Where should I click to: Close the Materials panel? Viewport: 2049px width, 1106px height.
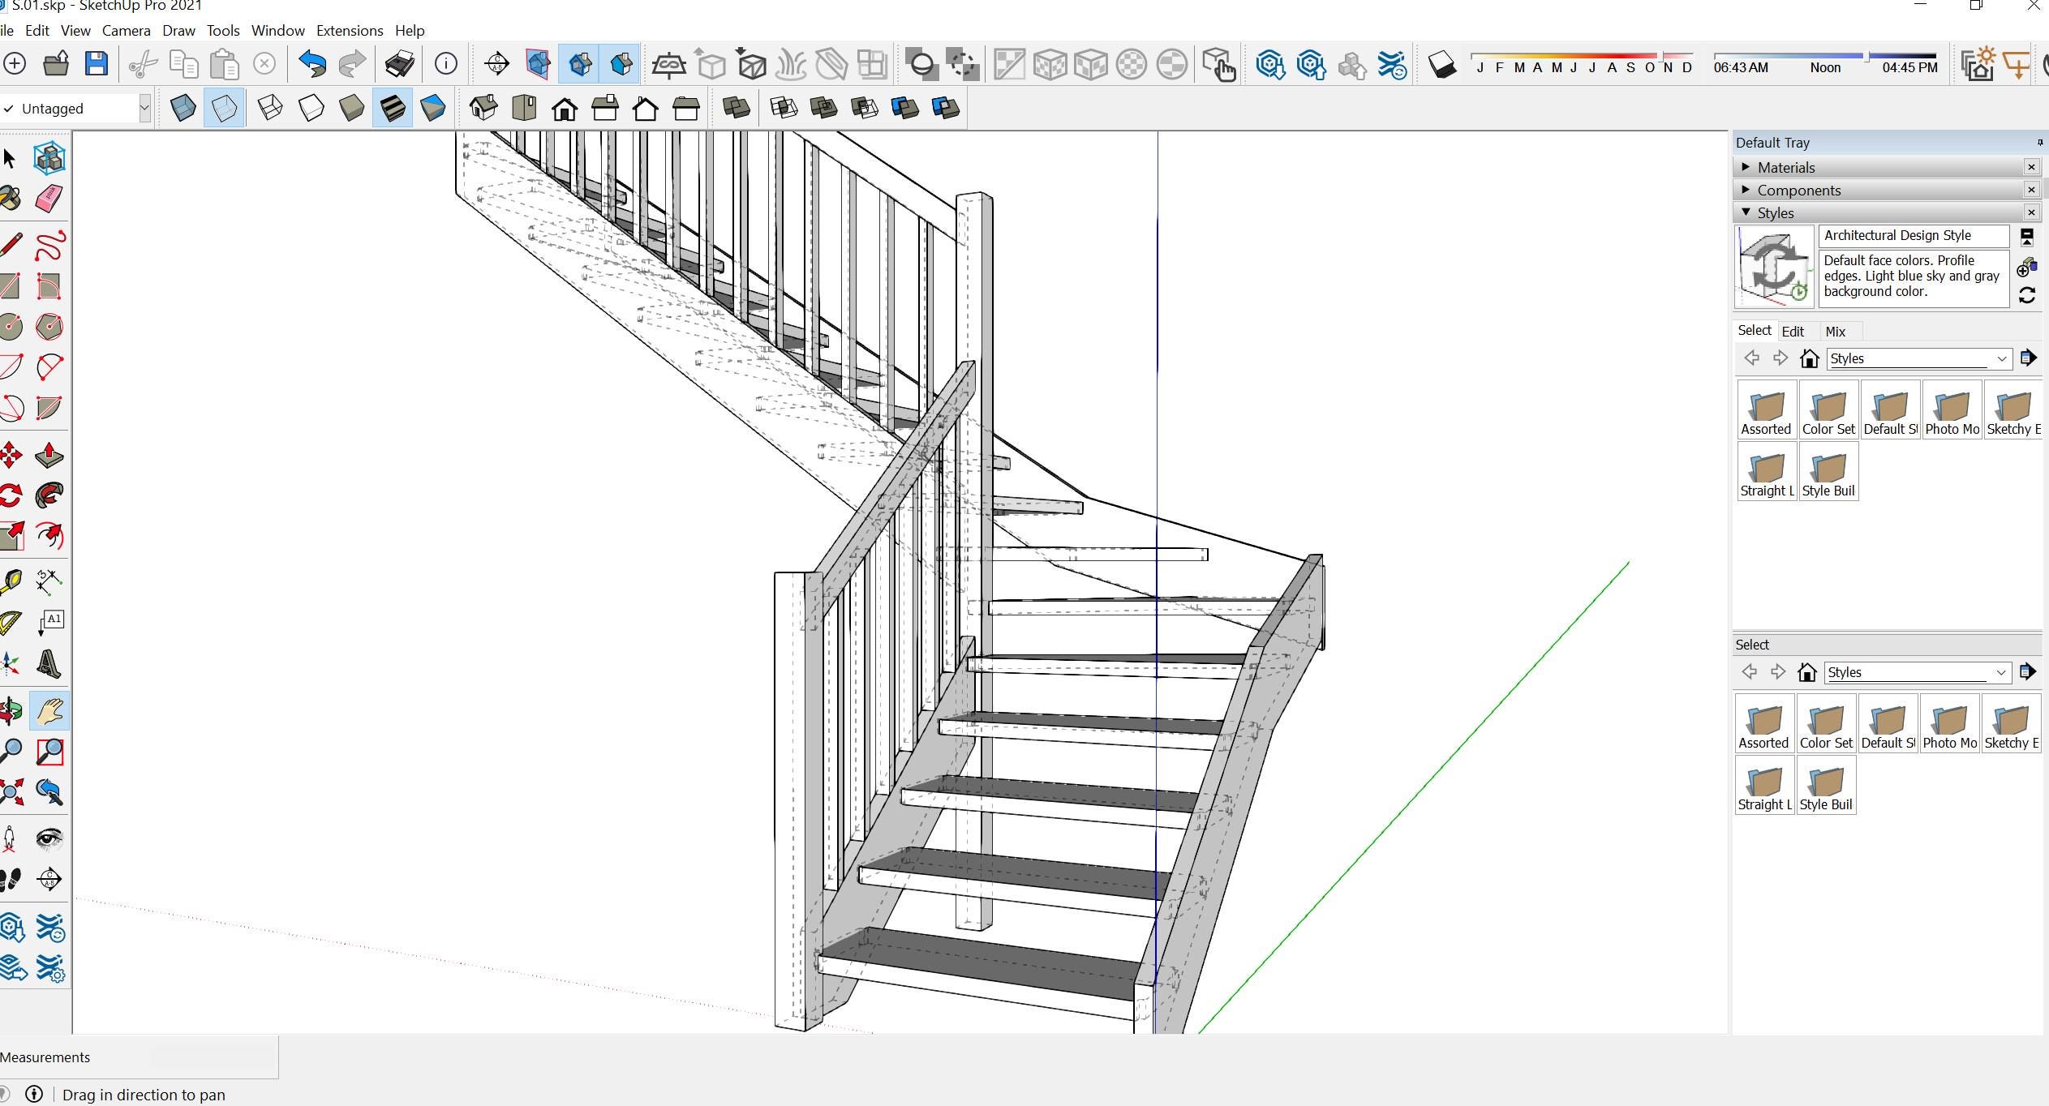coord(2031,167)
